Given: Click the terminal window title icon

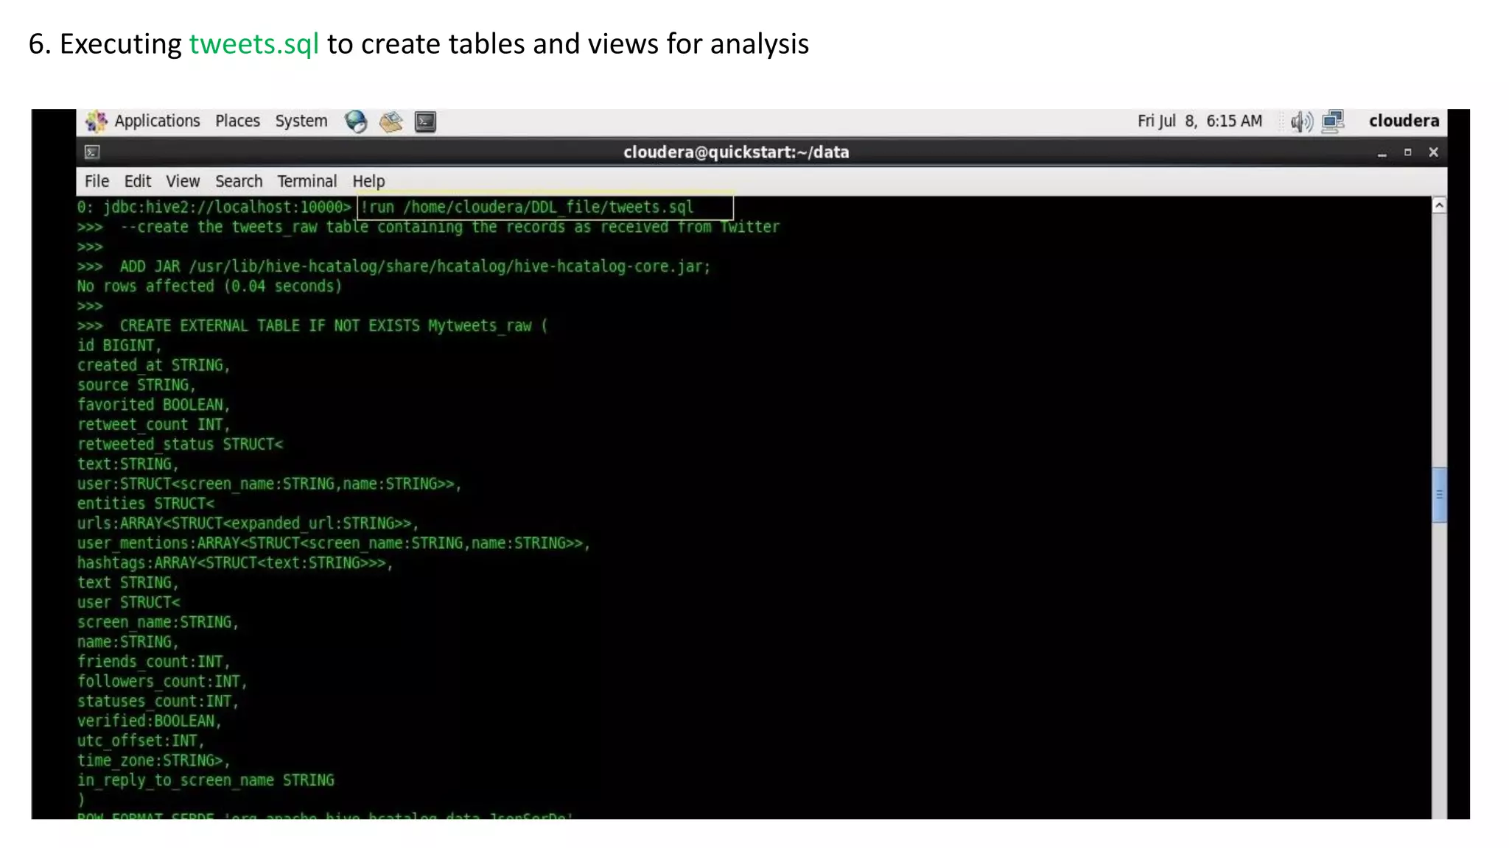Looking at the screenshot, I should (92, 152).
